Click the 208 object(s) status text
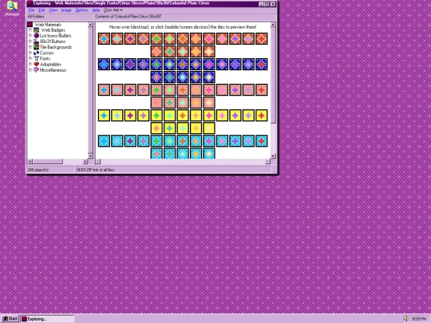431x323 pixels. click(x=38, y=170)
